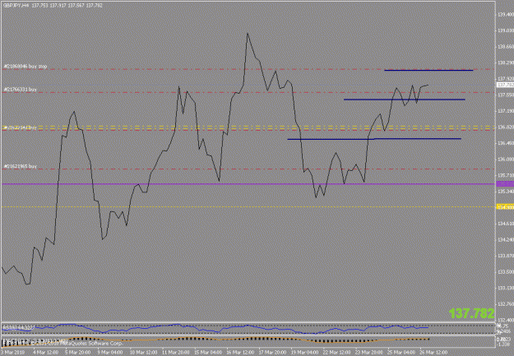Click the white current price tag 137.782
The height and width of the screenshot is (356, 514).
tap(505, 85)
